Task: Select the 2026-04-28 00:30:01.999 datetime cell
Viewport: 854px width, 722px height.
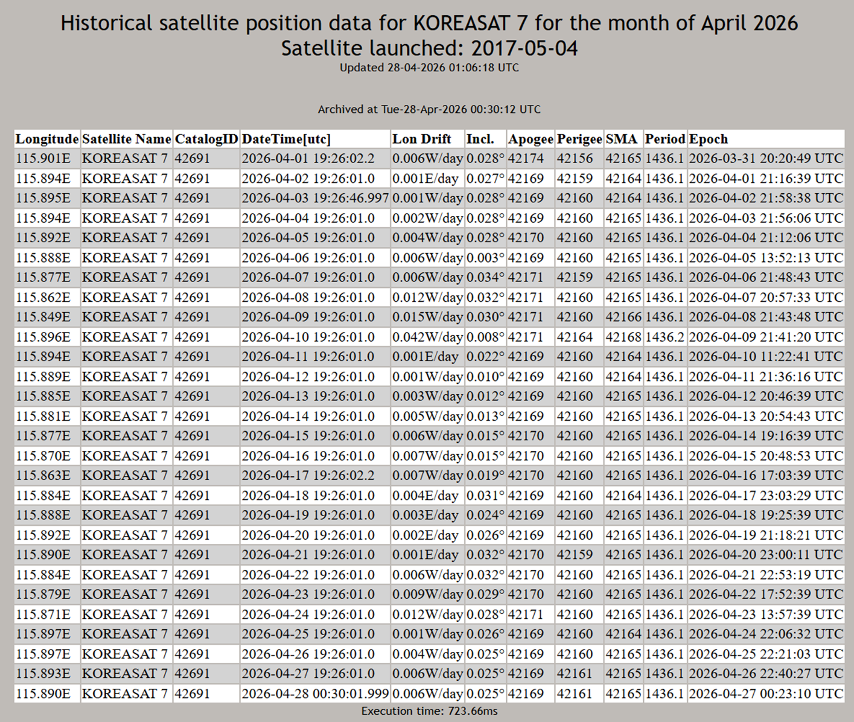Action: (315, 694)
